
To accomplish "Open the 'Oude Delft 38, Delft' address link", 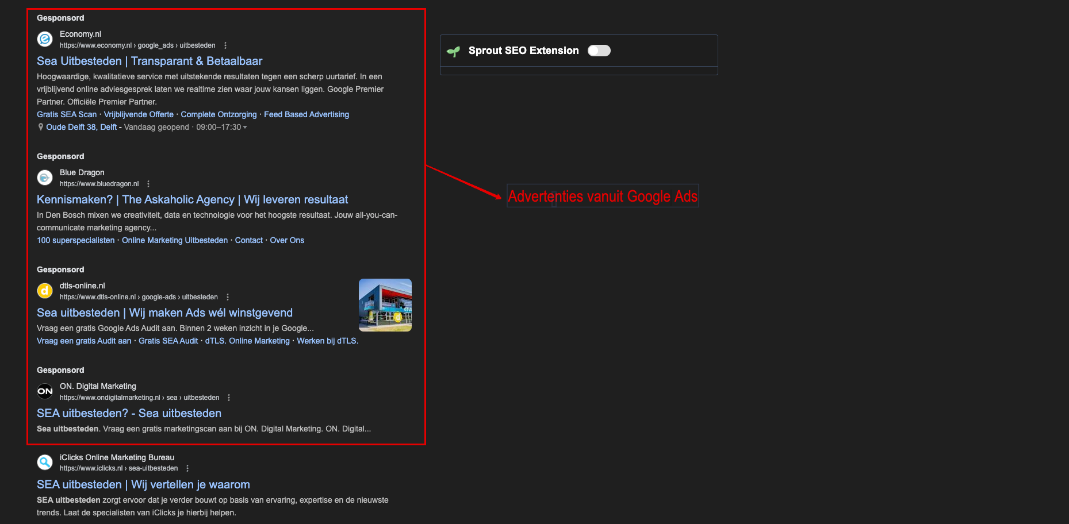I will (x=81, y=127).
